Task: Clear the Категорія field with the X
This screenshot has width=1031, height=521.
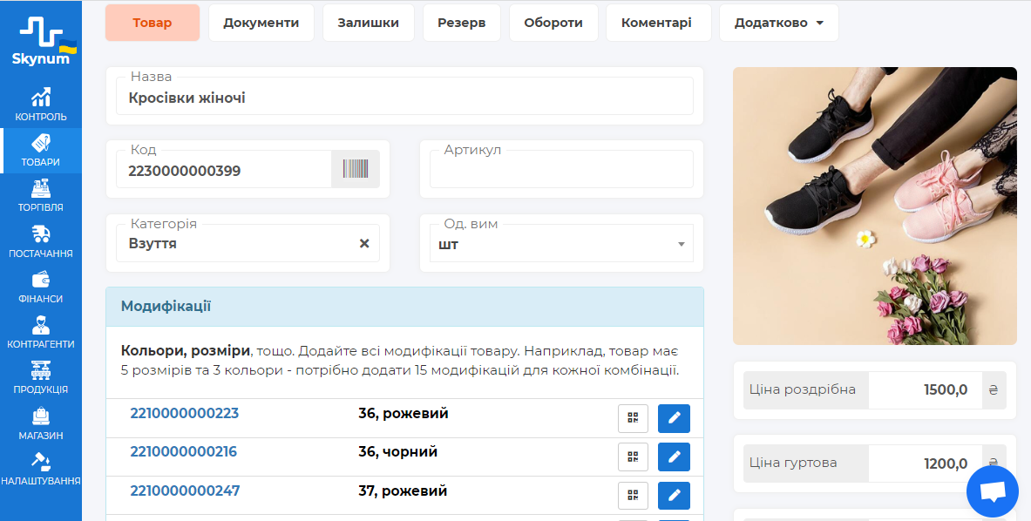Action: pos(364,244)
